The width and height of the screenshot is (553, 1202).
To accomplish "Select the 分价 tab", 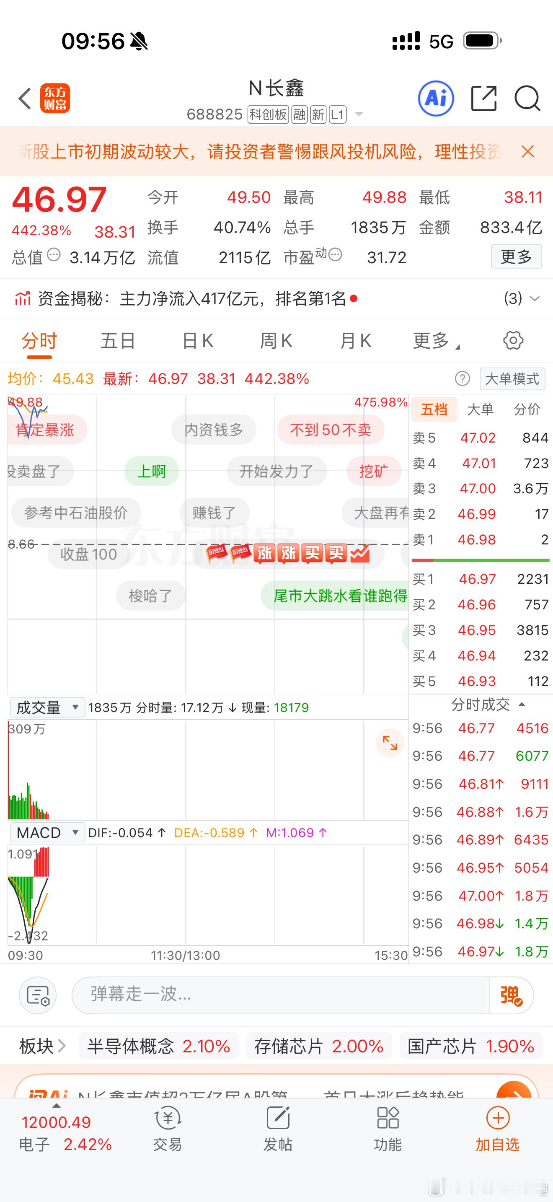I will click(527, 409).
